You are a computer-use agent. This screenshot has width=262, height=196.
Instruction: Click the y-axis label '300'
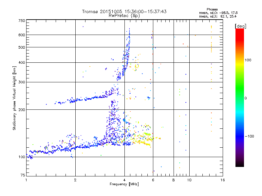(x=22, y=82)
